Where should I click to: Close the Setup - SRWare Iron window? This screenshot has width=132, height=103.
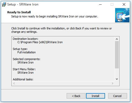coord(124,4)
